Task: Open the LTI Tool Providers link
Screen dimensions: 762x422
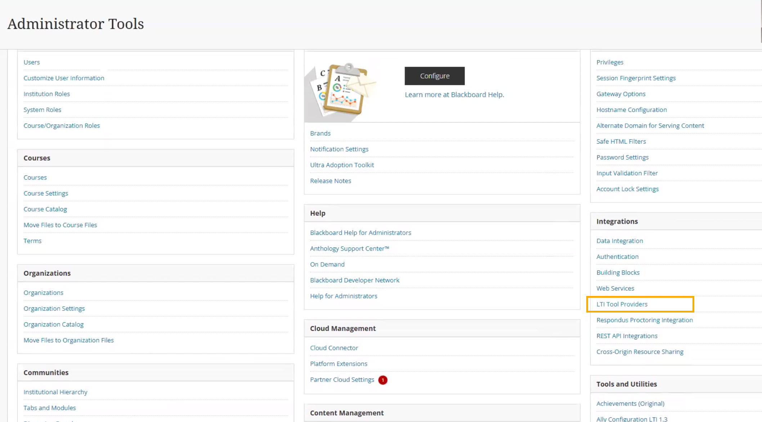Action: click(622, 304)
